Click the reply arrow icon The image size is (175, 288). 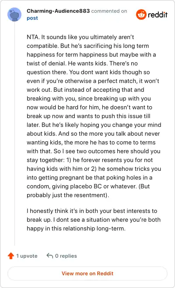click(49, 256)
